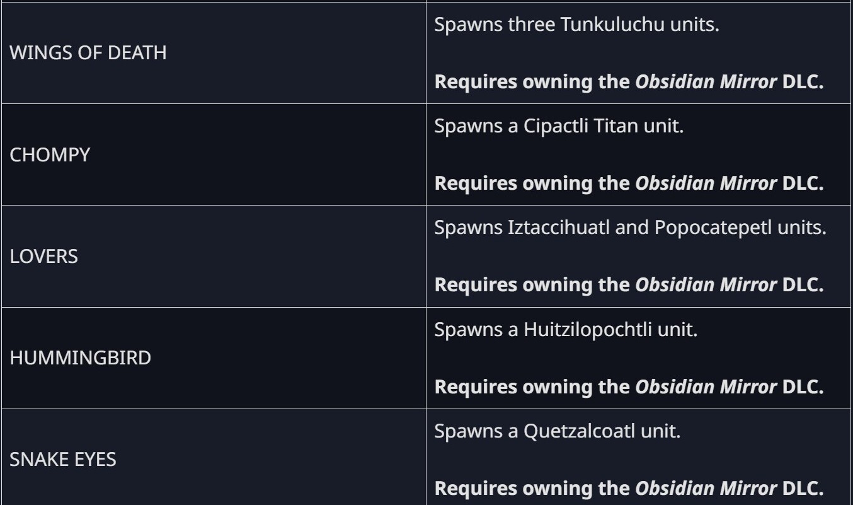This screenshot has height=505, width=853.
Task: Click the DLC requirement text in Hummingbird row
Action: (x=629, y=386)
